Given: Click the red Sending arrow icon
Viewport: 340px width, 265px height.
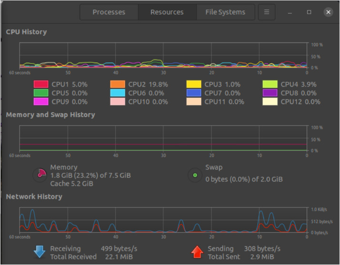Looking at the screenshot, I should [197, 252].
